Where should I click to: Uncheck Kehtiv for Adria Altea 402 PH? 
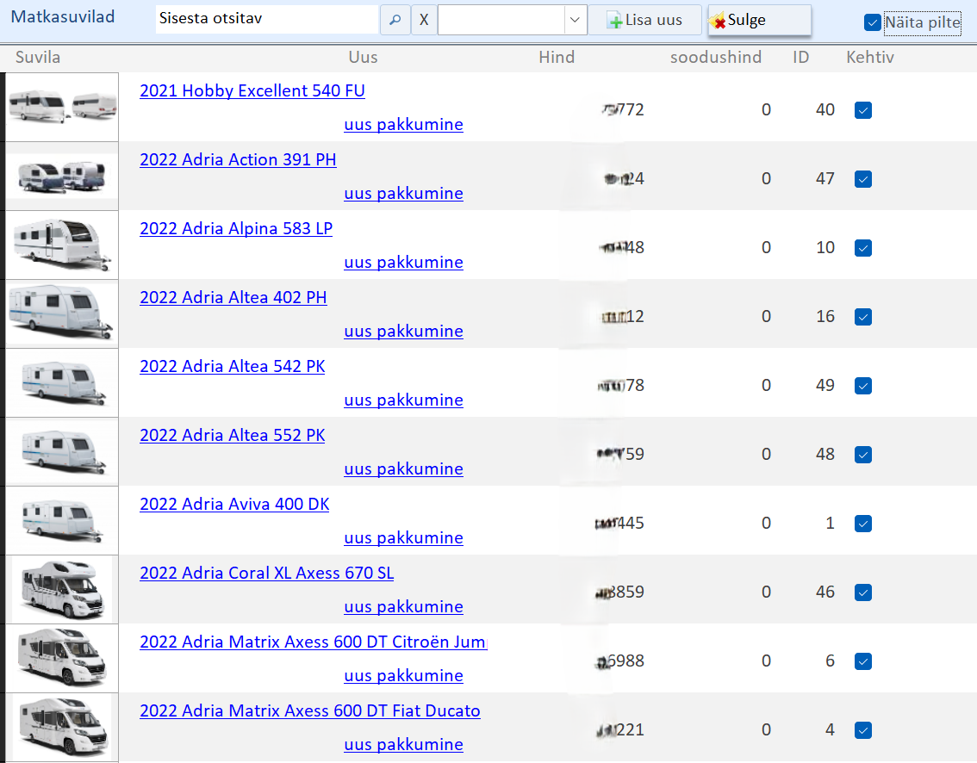863,317
